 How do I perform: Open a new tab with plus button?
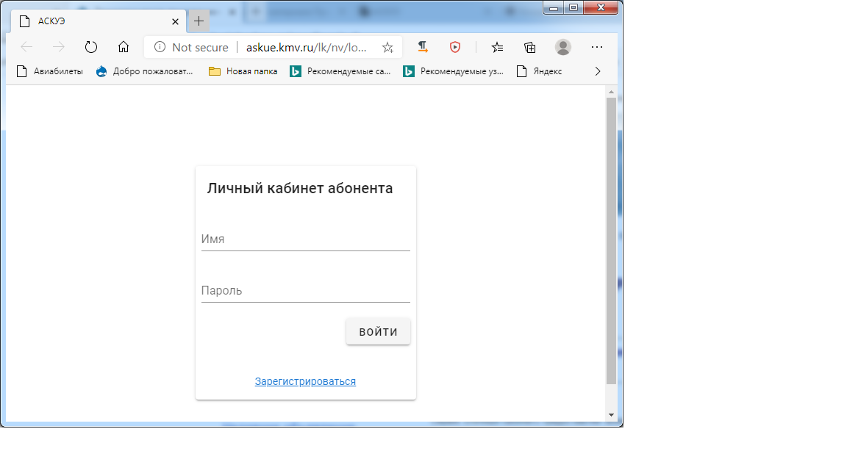coord(199,21)
